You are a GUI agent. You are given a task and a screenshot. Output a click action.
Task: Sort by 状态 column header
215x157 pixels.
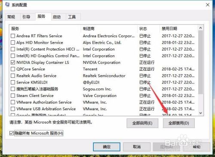(148, 29)
